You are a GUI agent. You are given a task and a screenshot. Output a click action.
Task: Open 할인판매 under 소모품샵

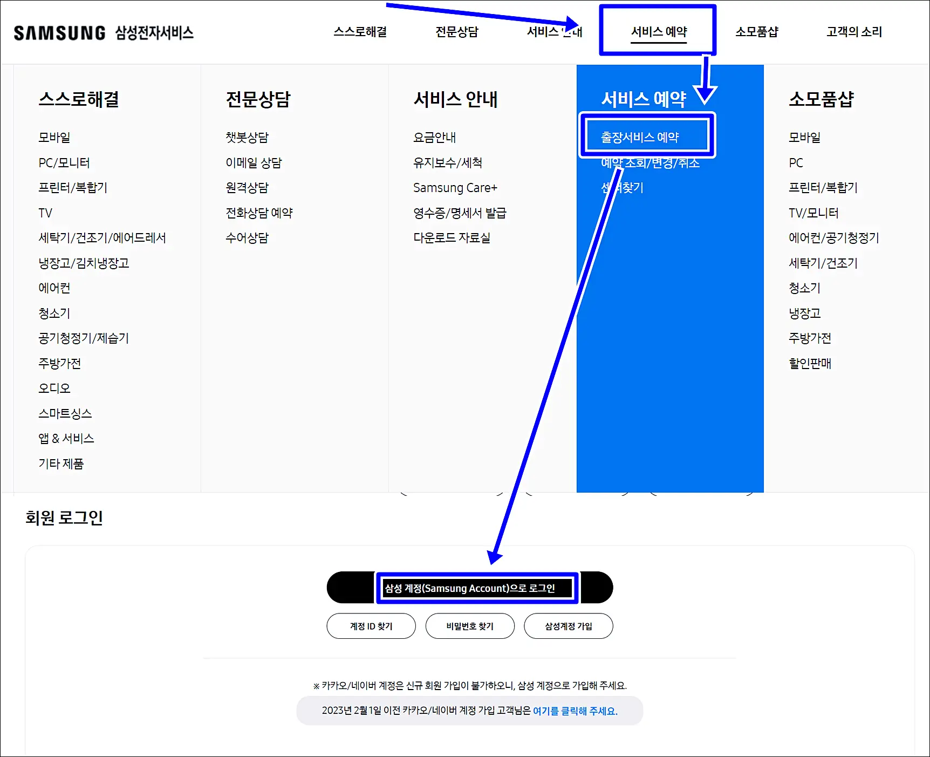coord(810,364)
